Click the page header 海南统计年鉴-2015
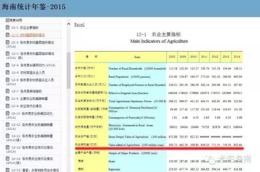 click(x=34, y=7)
